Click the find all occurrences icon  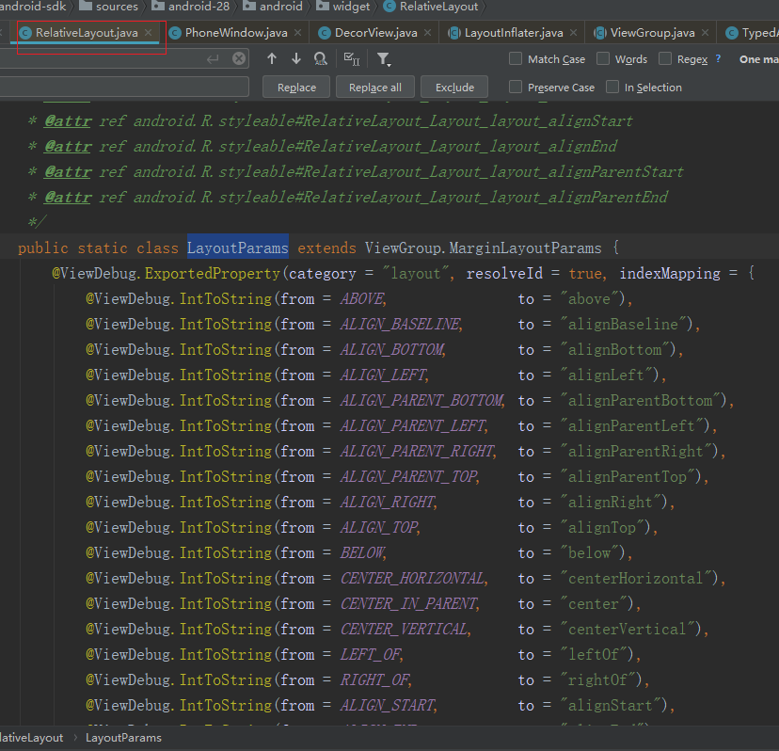coord(321,59)
